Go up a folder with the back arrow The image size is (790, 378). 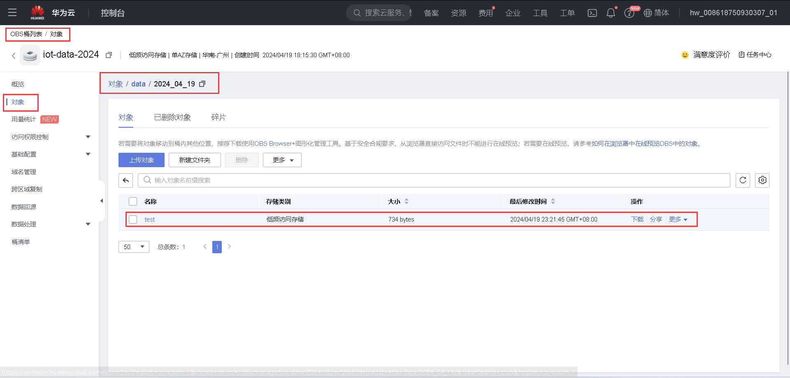tap(125, 180)
